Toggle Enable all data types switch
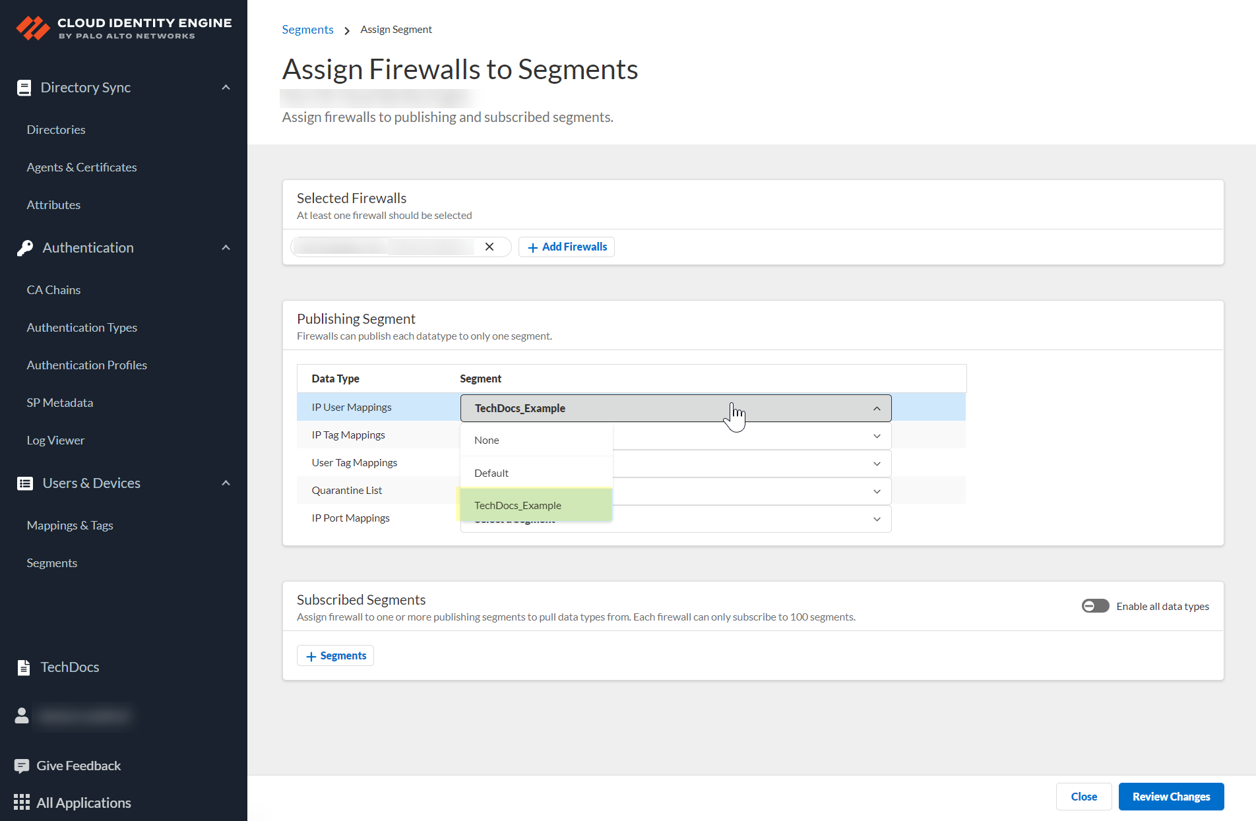This screenshot has width=1256, height=821. pyautogui.click(x=1095, y=606)
